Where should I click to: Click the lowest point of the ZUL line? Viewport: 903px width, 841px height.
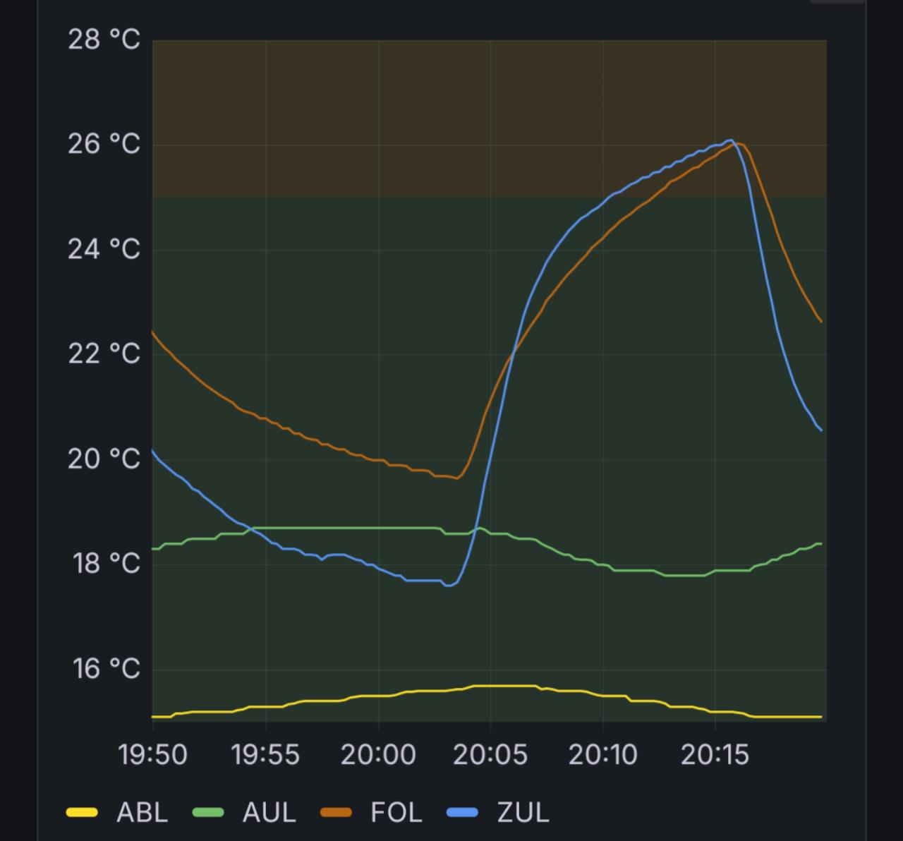point(448,585)
